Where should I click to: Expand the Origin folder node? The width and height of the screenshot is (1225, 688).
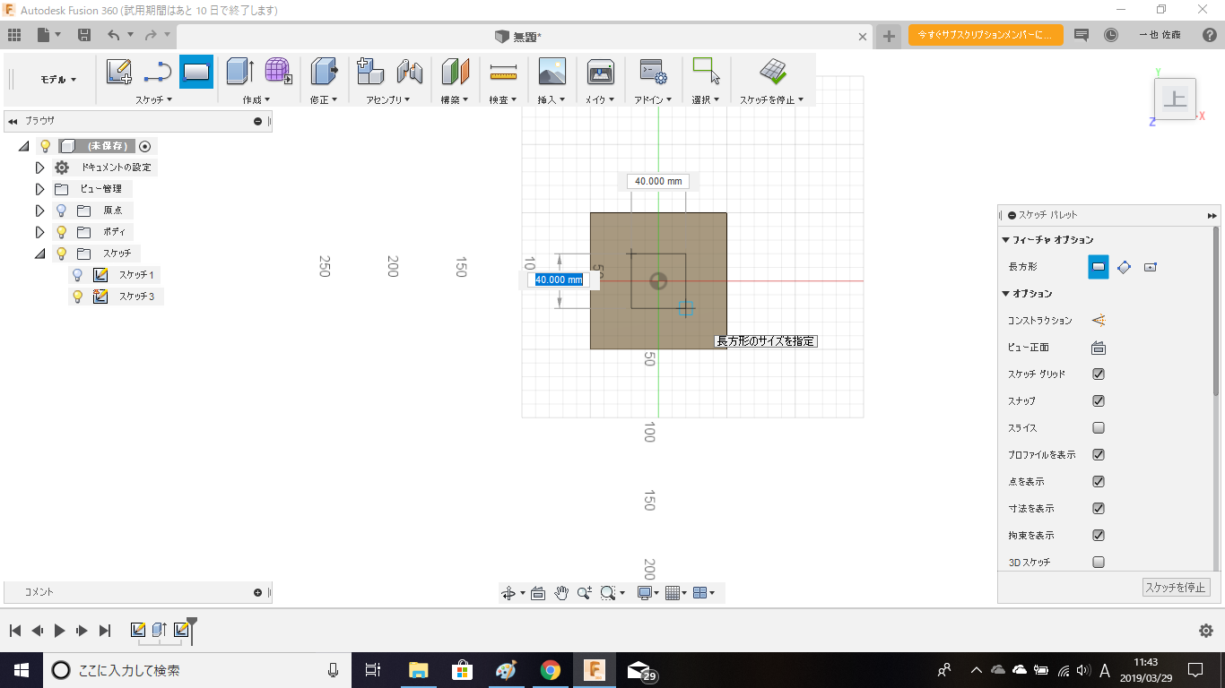(39, 211)
